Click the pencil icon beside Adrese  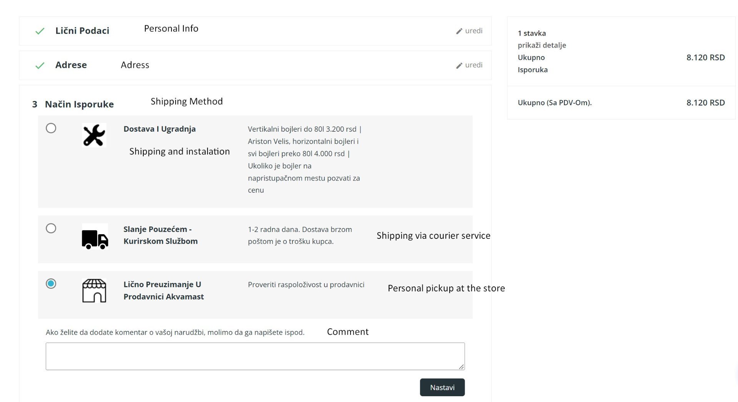click(x=459, y=66)
